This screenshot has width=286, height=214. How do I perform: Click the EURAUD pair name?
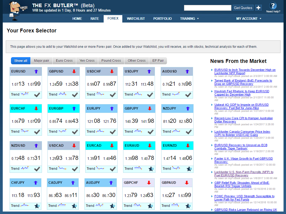(132, 146)
